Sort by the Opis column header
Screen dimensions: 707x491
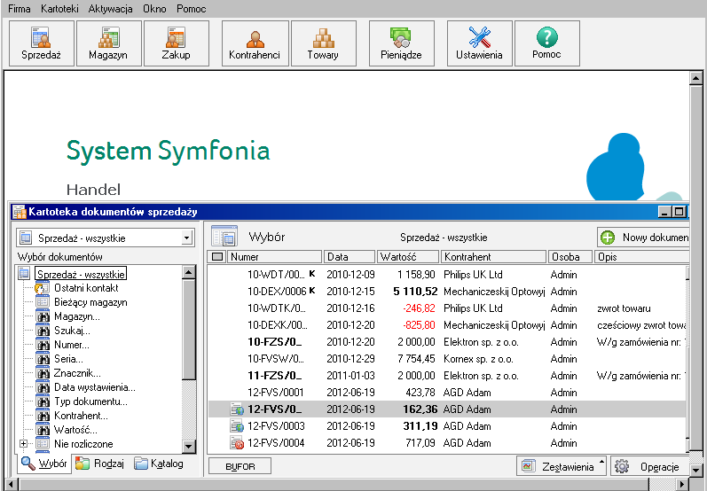point(641,257)
